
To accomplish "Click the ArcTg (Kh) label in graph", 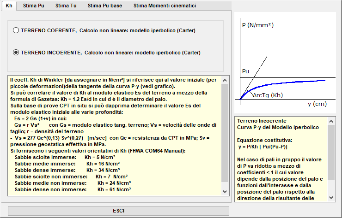I will (x=268, y=95).
